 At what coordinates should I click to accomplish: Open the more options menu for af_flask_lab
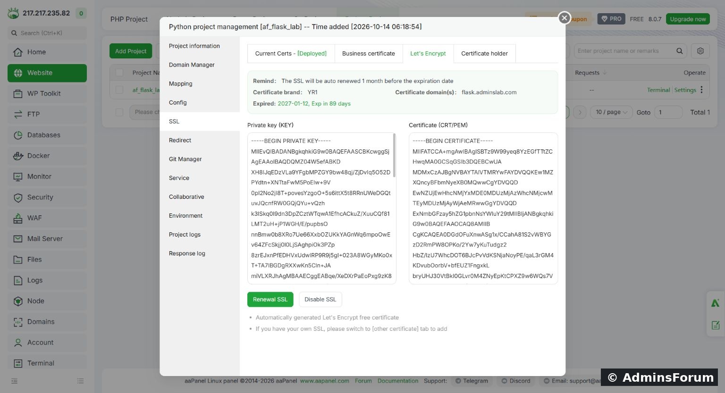702,90
